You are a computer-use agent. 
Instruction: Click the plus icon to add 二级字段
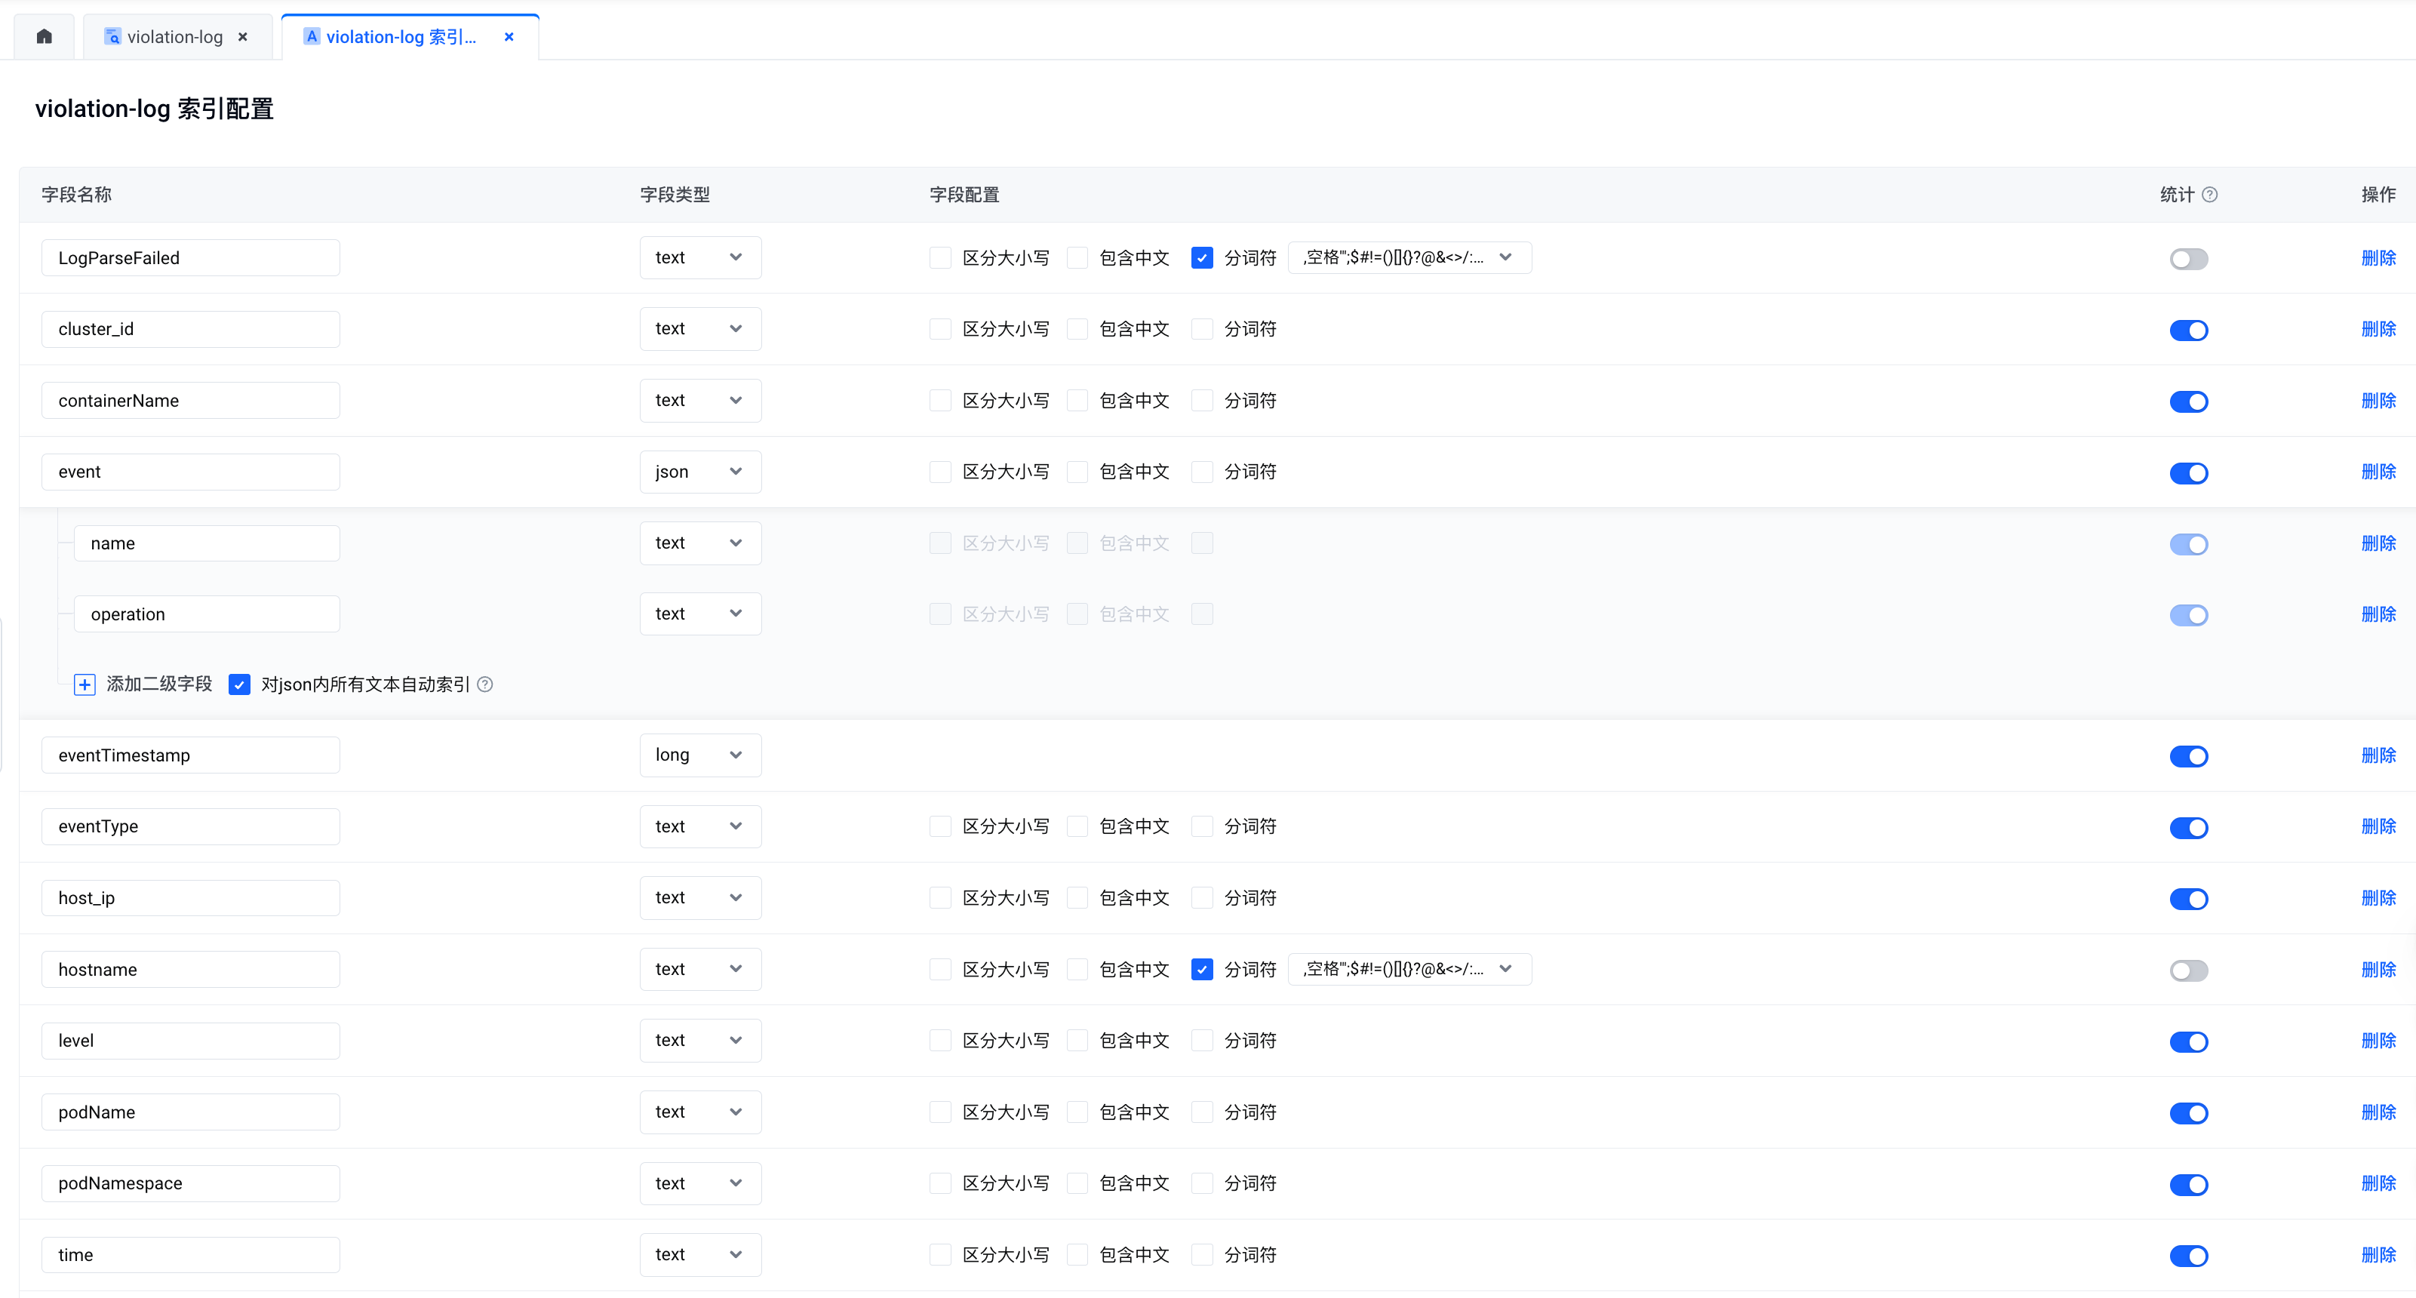pyautogui.click(x=85, y=684)
